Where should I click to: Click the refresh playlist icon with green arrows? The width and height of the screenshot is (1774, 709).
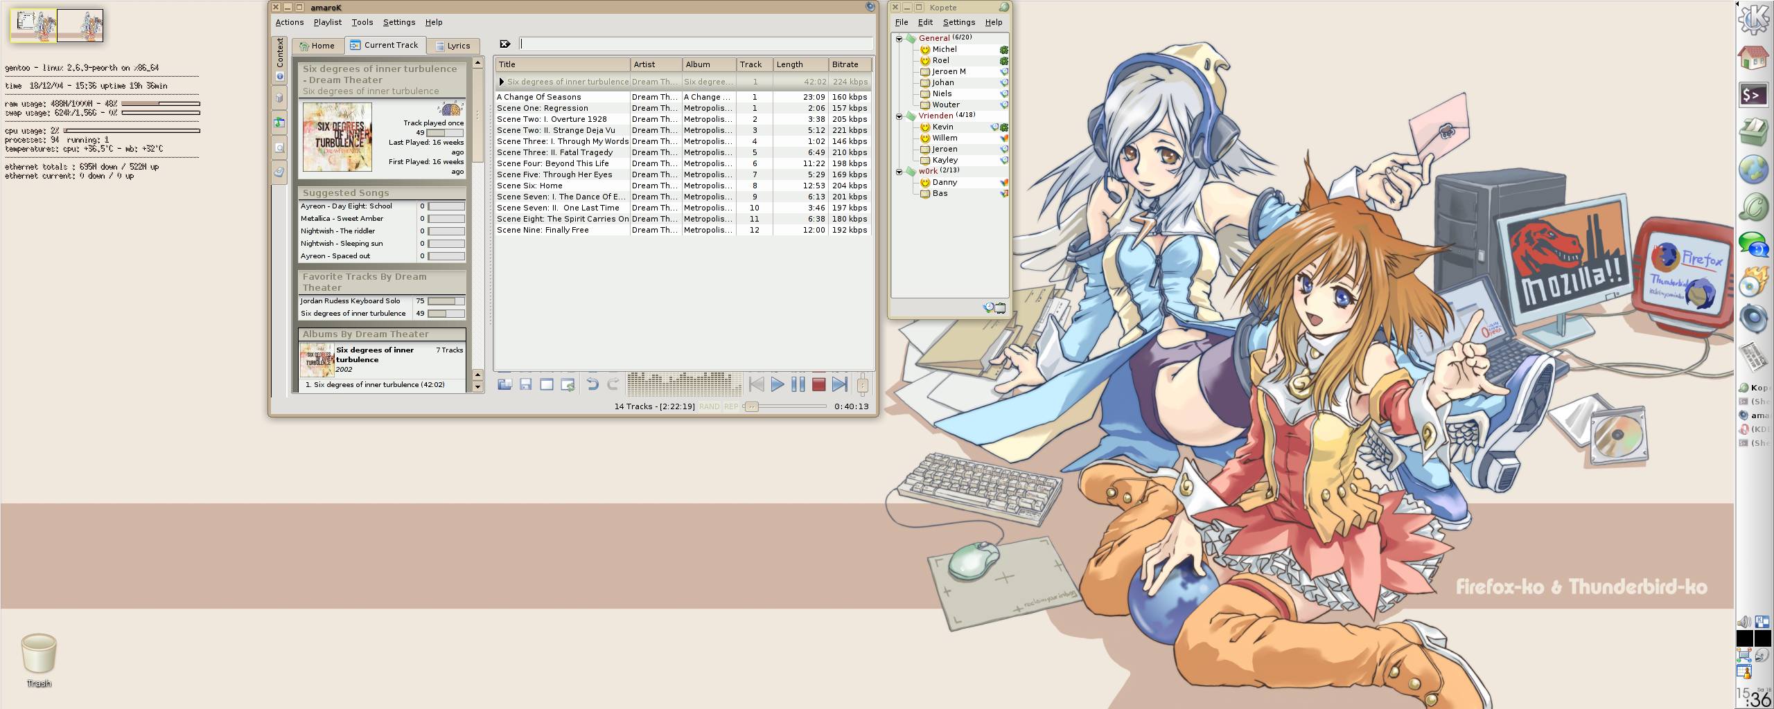click(568, 384)
